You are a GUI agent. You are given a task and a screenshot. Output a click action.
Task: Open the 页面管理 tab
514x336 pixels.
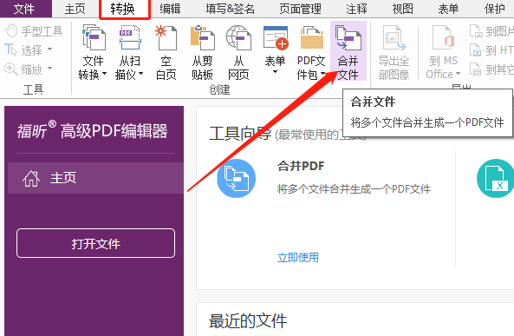[300, 9]
